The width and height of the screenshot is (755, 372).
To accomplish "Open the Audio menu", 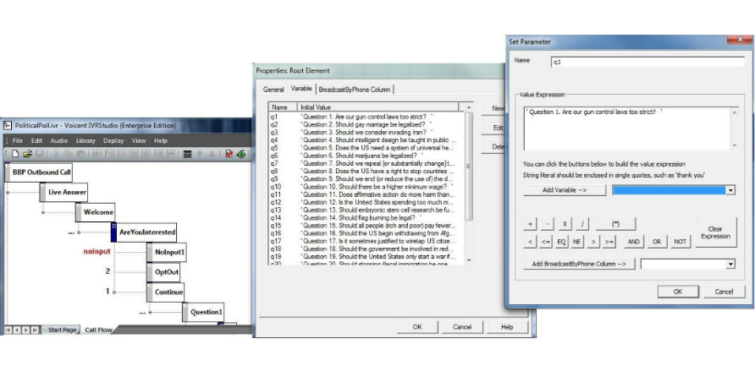I will click(58, 141).
